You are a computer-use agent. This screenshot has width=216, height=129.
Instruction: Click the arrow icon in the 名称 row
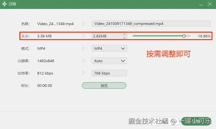(x=83, y=23)
